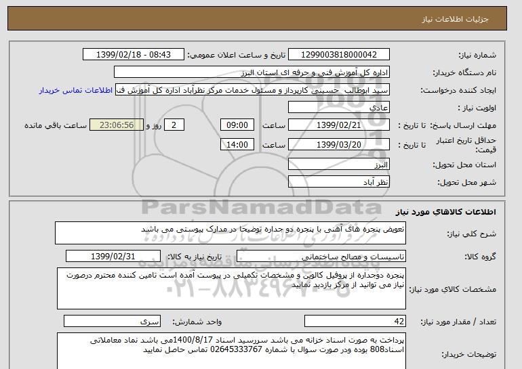Screen dimensions: 522x369
Task: Click the goods need date 1399/02/31
Action: pos(113,257)
